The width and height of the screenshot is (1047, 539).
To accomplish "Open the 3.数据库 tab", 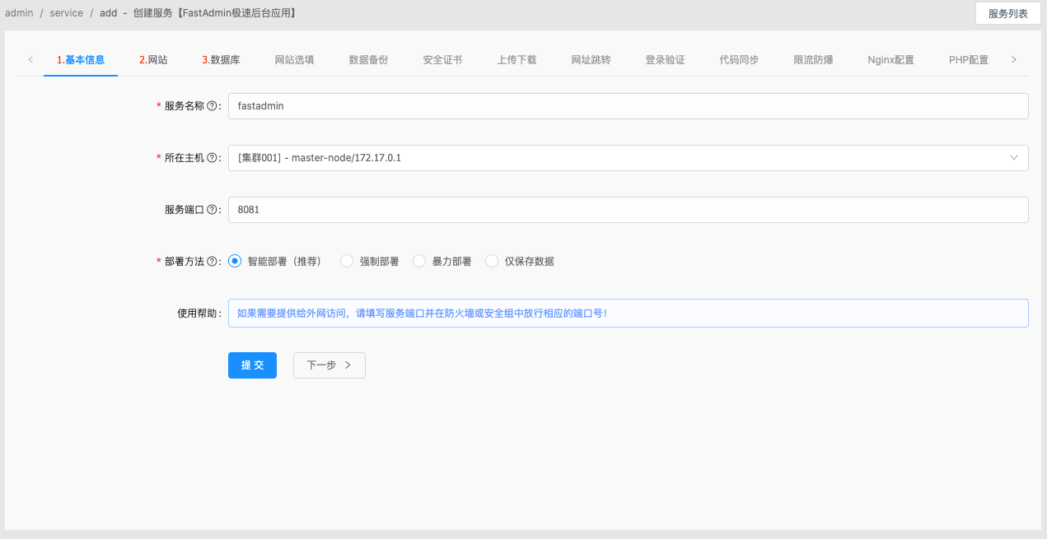I will (x=221, y=58).
